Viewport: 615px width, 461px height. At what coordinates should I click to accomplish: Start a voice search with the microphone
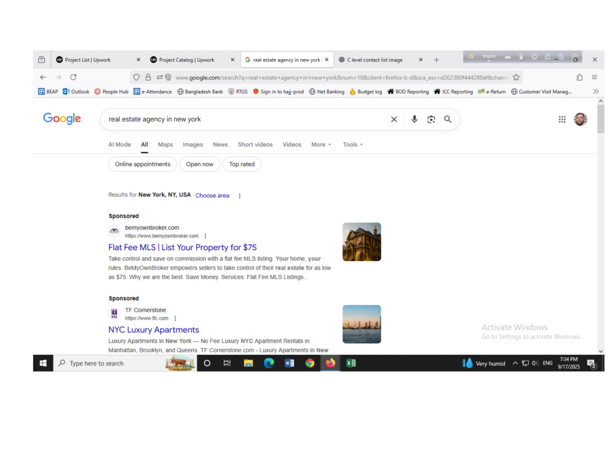click(x=414, y=119)
